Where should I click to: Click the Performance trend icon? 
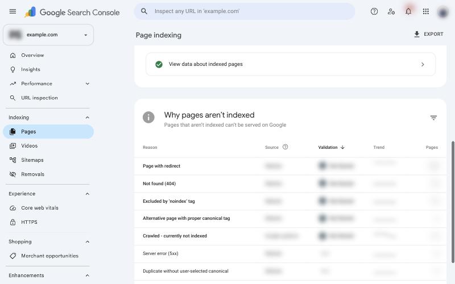pos(13,83)
